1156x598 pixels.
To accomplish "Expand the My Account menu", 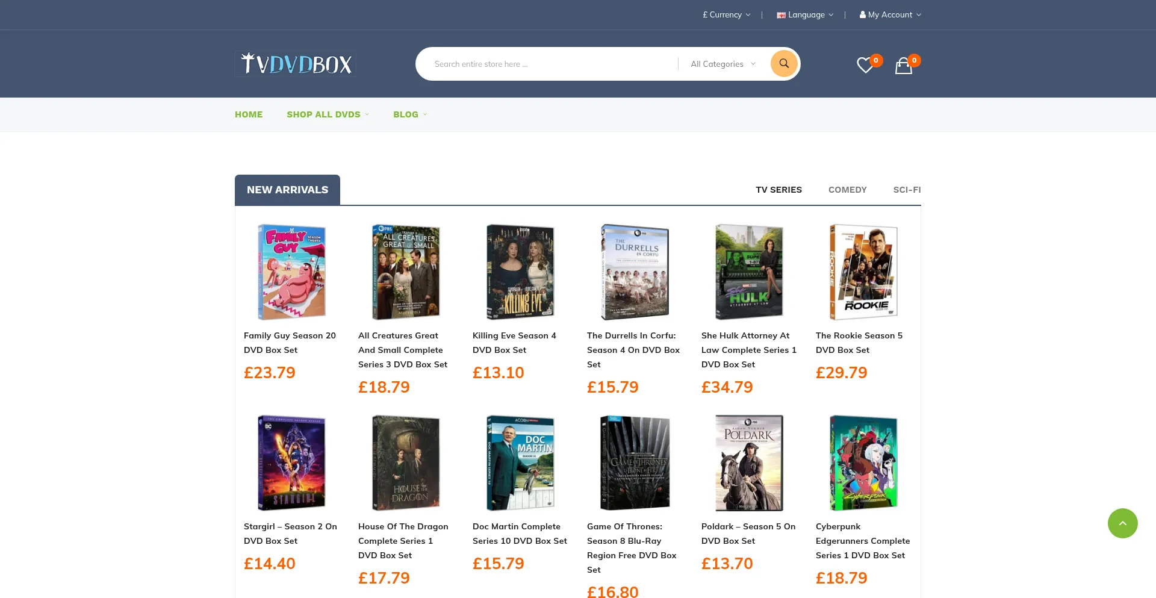I will (890, 15).
